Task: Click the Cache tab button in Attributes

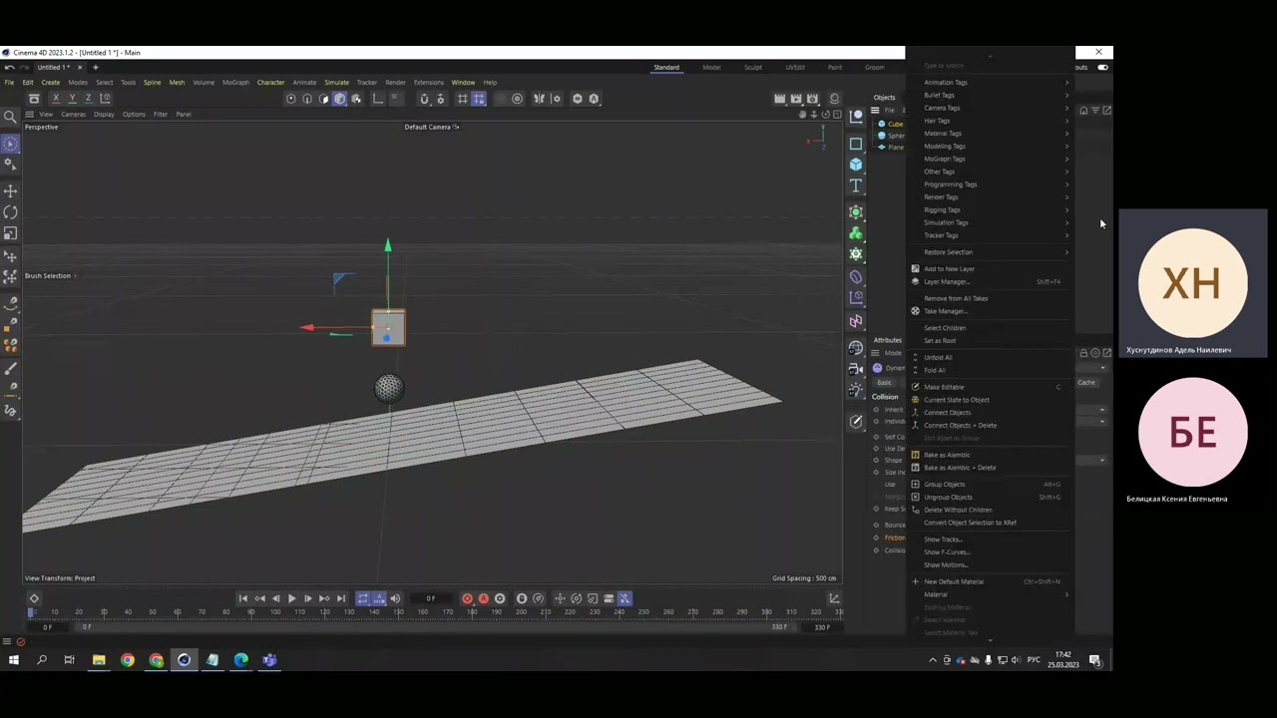Action: click(1086, 383)
